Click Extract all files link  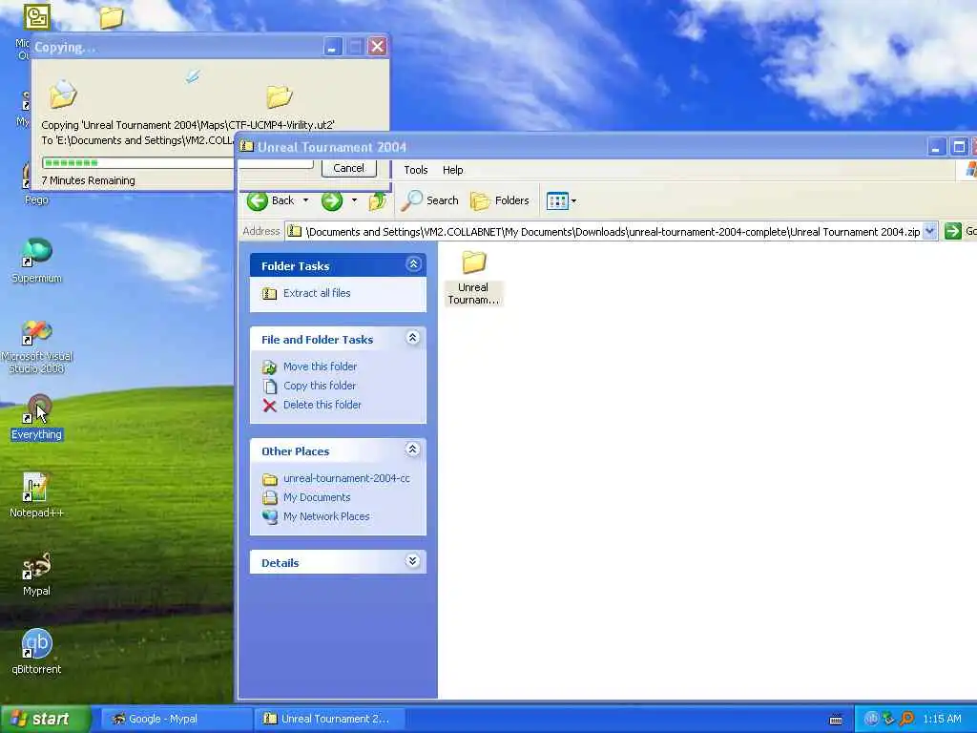[x=317, y=293]
